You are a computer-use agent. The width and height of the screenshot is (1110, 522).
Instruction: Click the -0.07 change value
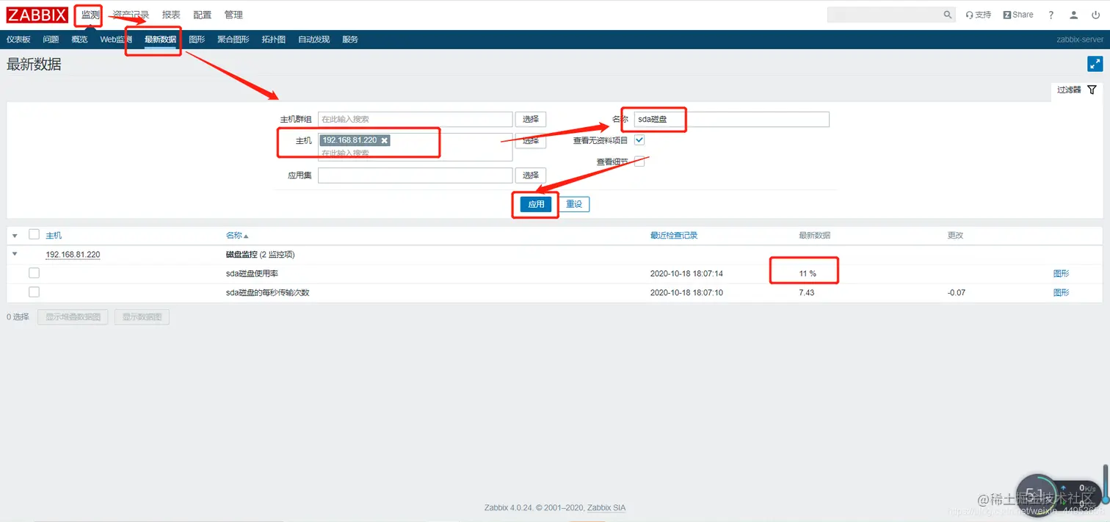957,292
